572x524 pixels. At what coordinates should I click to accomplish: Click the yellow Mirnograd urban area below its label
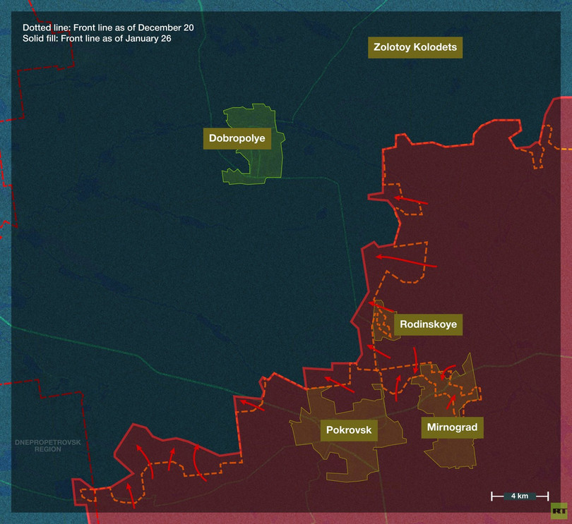(452, 451)
